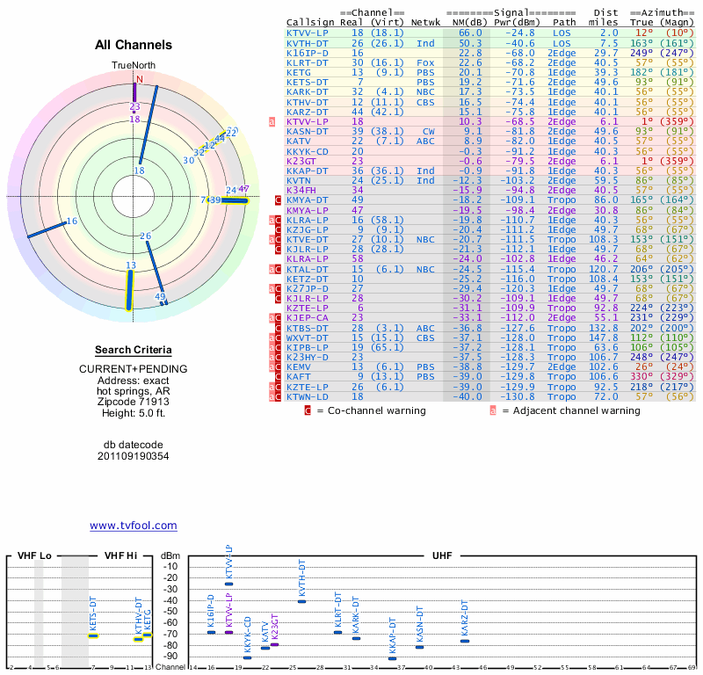Click the KARZ-DT marker in UHF chart

click(x=464, y=641)
